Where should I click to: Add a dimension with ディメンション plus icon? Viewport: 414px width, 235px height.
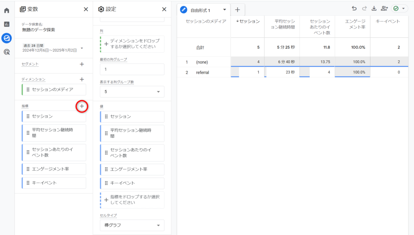82,80
